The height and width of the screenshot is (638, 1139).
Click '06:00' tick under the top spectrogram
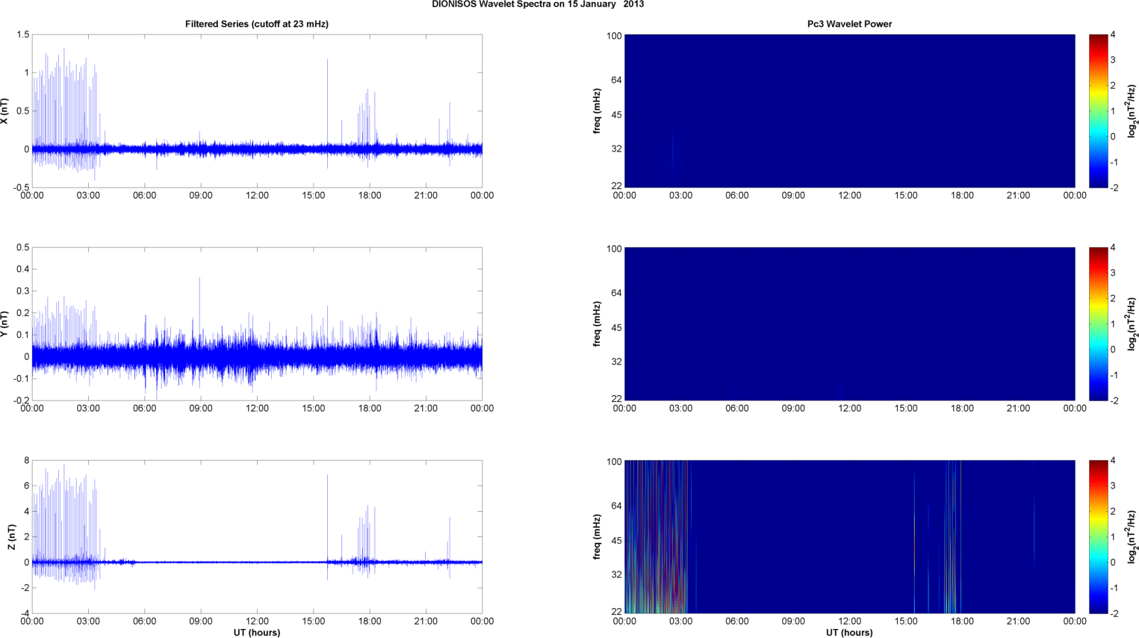pos(737,196)
